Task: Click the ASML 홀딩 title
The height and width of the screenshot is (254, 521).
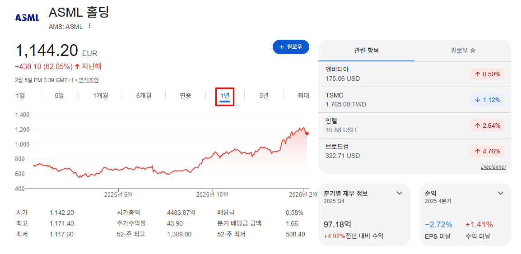Action: (79, 12)
